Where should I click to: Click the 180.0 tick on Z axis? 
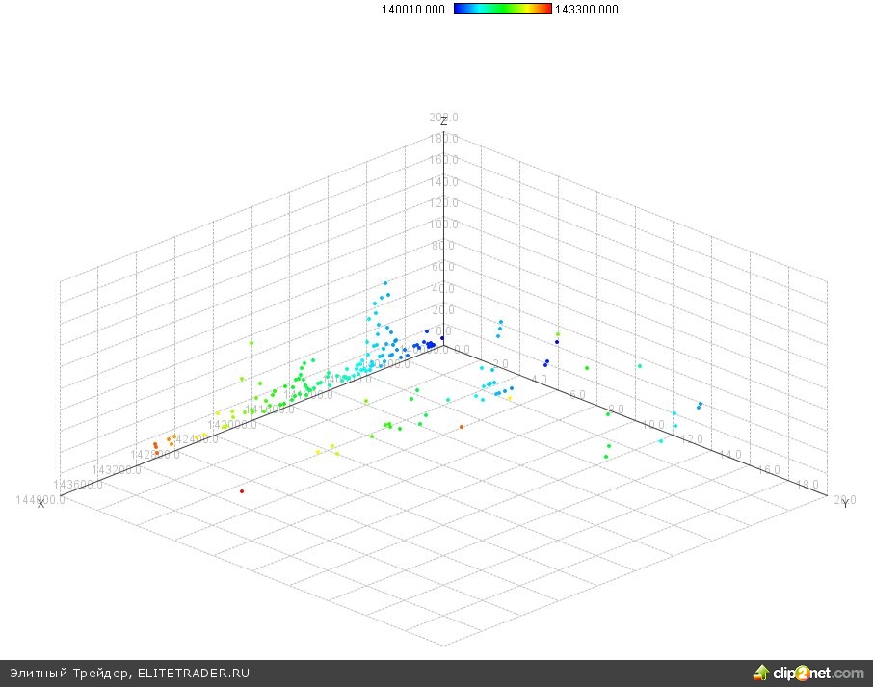pyautogui.click(x=445, y=139)
